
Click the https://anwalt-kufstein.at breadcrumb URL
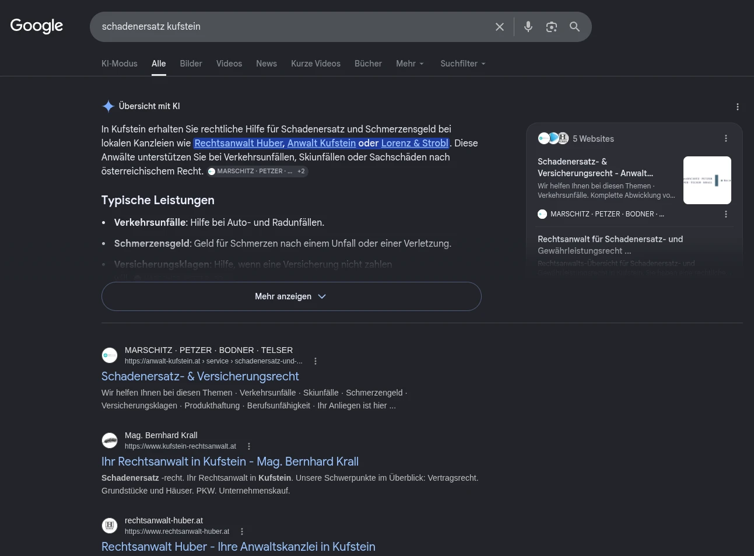point(213,361)
